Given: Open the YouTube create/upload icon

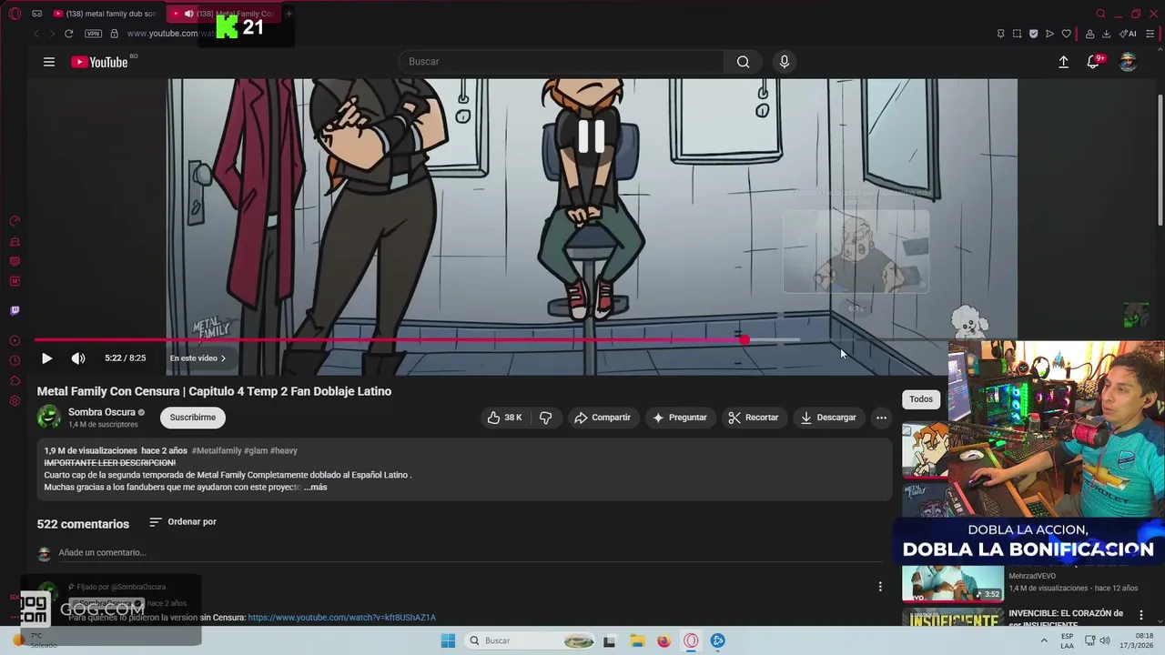Looking at the screenshot, I should click(x=1063, y=62).
